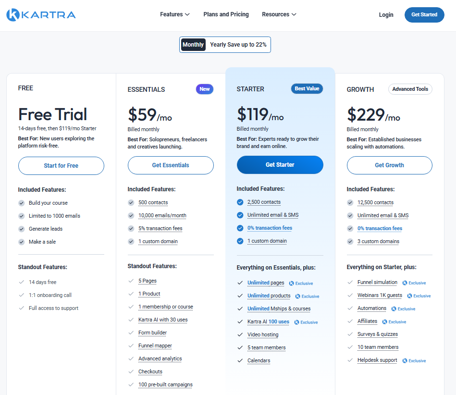Expand the Resources dropdown menu

pos(279,14)
